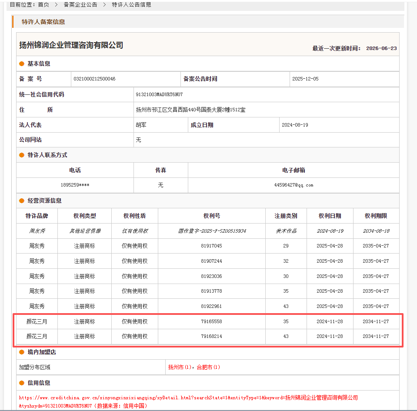Select trademark number 81907244

click(x=211, y=261)
